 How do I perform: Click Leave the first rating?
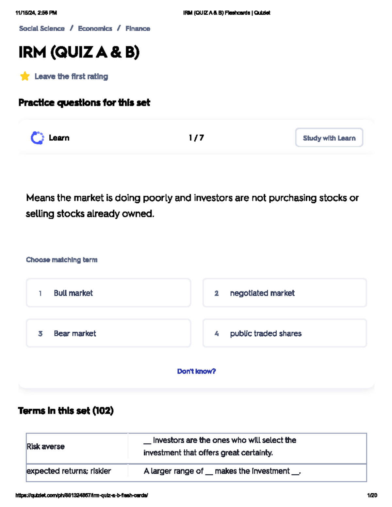tap(71, 76)
